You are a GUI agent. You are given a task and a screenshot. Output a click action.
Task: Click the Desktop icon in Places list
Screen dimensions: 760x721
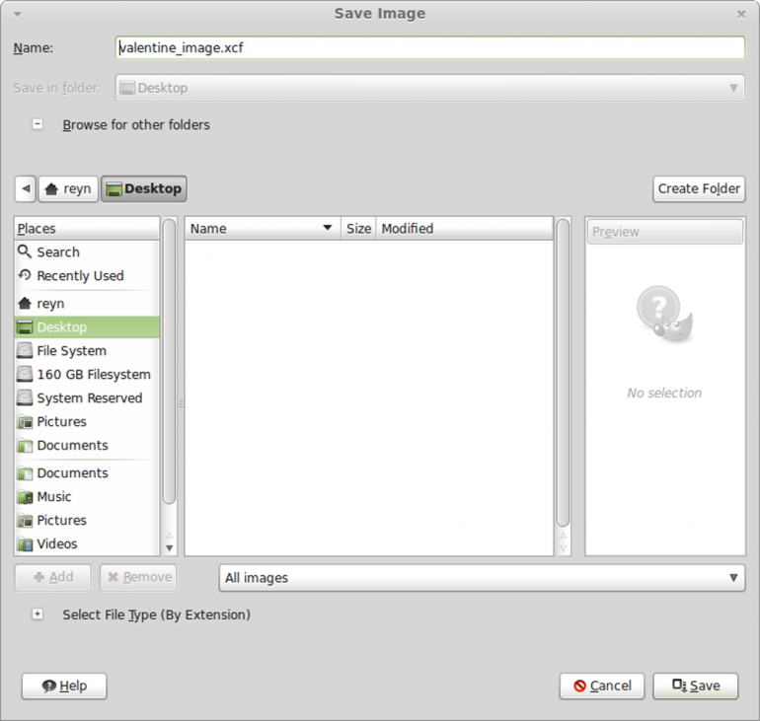[x=25, y=327]
